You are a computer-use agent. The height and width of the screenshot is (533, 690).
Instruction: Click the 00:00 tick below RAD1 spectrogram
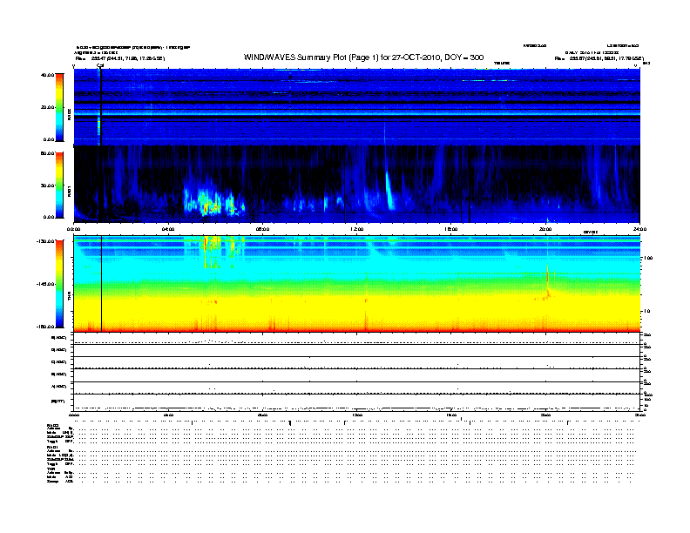(x=73, y=229)
